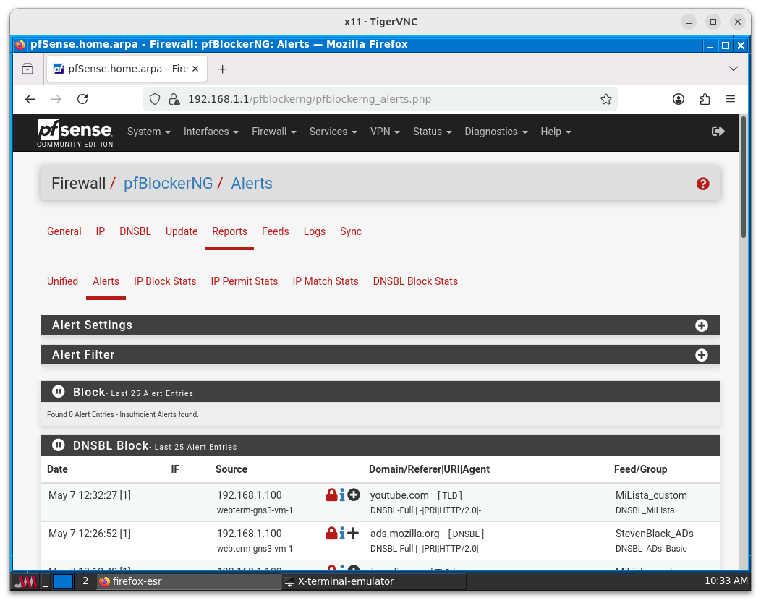This screenshot has height=603, width=761.
Task: Open the Firewall dropdown menu
Action: (273, 132)
